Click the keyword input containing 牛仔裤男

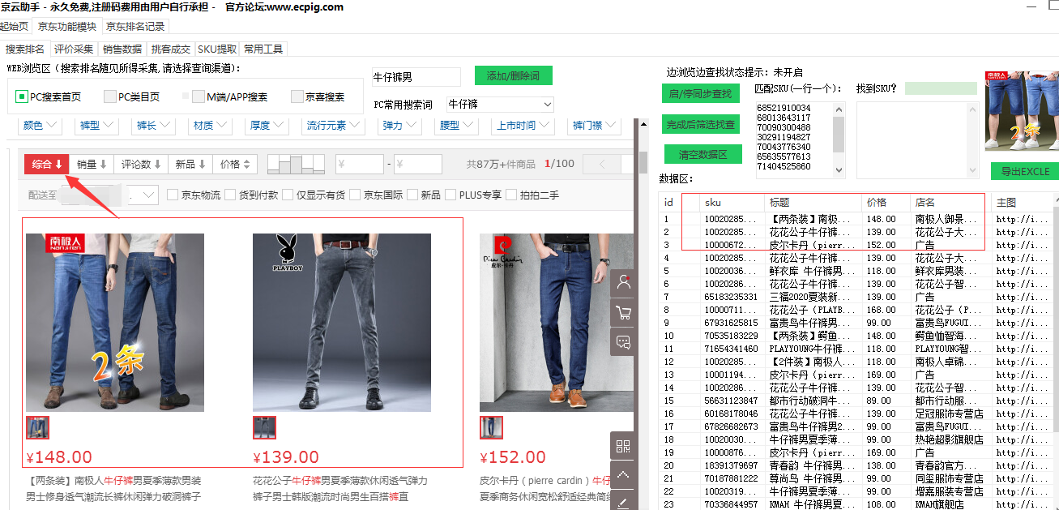pos(416,77)
